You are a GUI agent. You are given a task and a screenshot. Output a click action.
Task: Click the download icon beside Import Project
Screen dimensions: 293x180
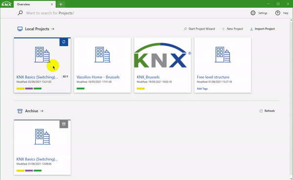[251, 29]
